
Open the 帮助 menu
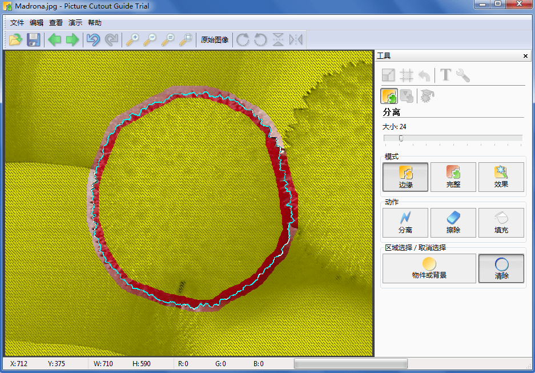tap(95, 23)
